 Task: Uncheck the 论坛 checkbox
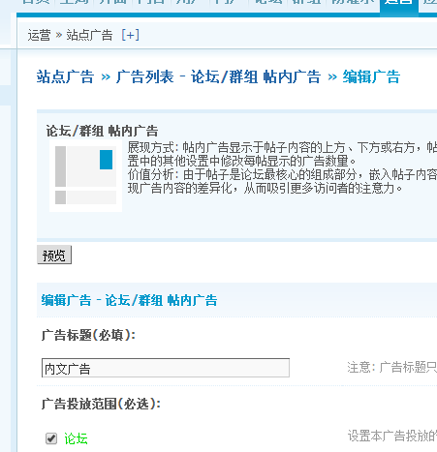click(51, 438)
